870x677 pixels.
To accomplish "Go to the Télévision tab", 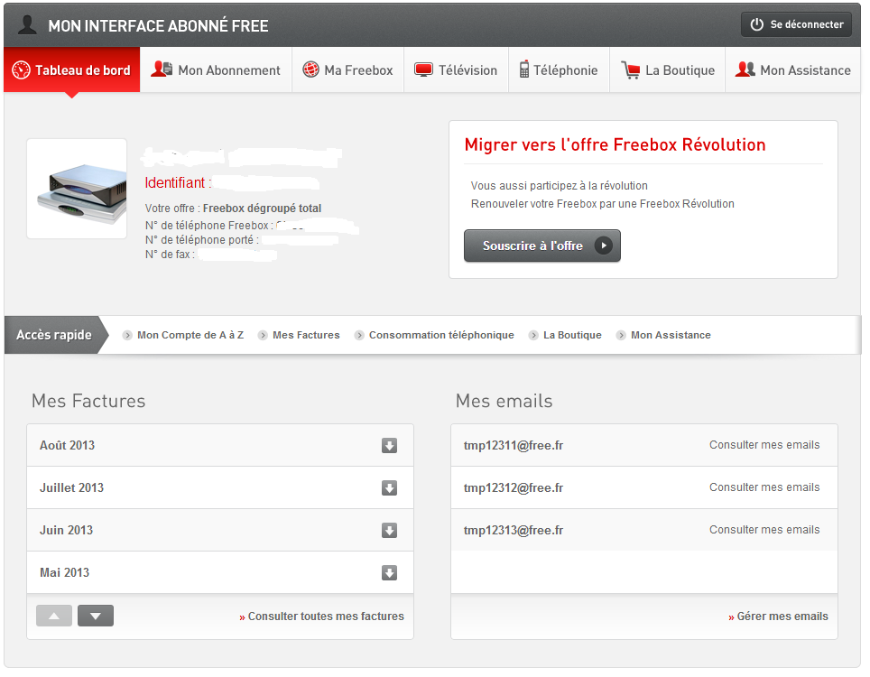I will click(x=456, y=70).
